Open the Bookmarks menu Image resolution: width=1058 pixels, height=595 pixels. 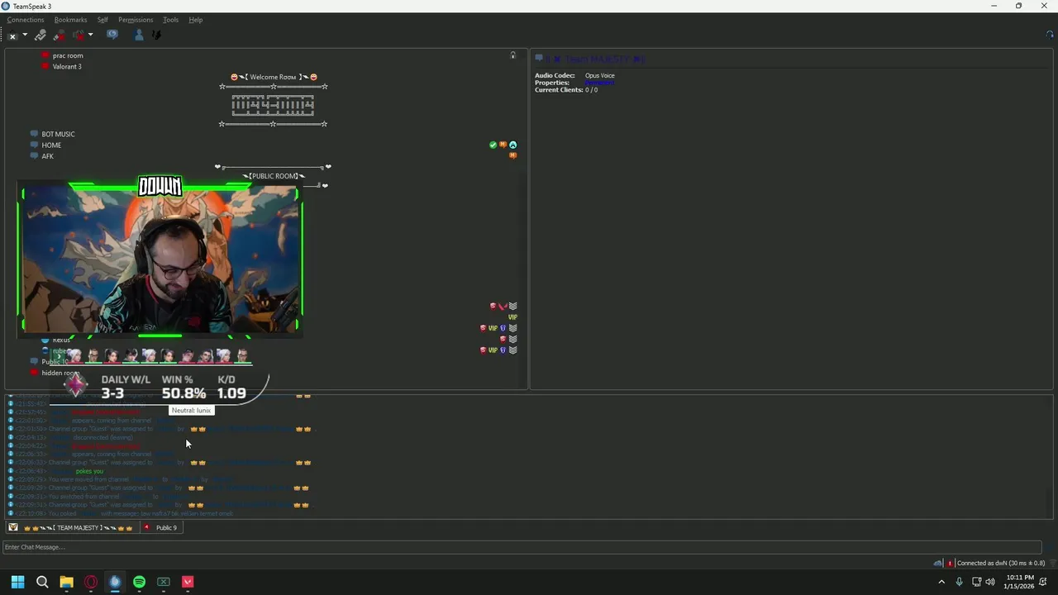[x=70, y=20]
